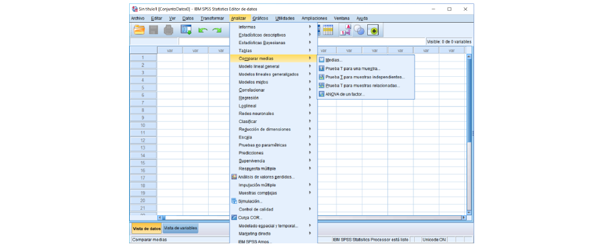Screen dimensions: 602x248
Task: Close the open Analizar menu
Action: (239, 18)
